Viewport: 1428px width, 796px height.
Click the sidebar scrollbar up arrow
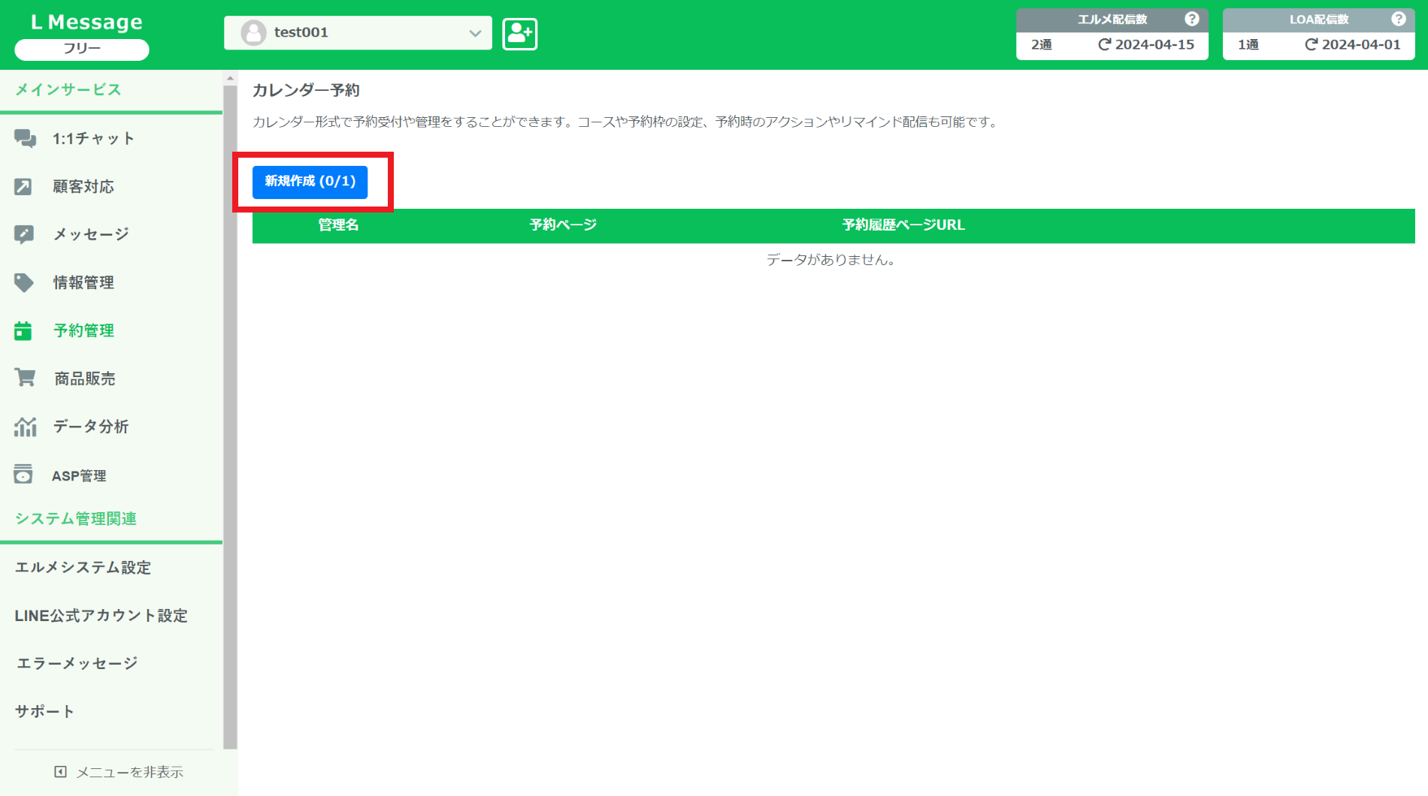pyautogui.click(x=231, y=78)
